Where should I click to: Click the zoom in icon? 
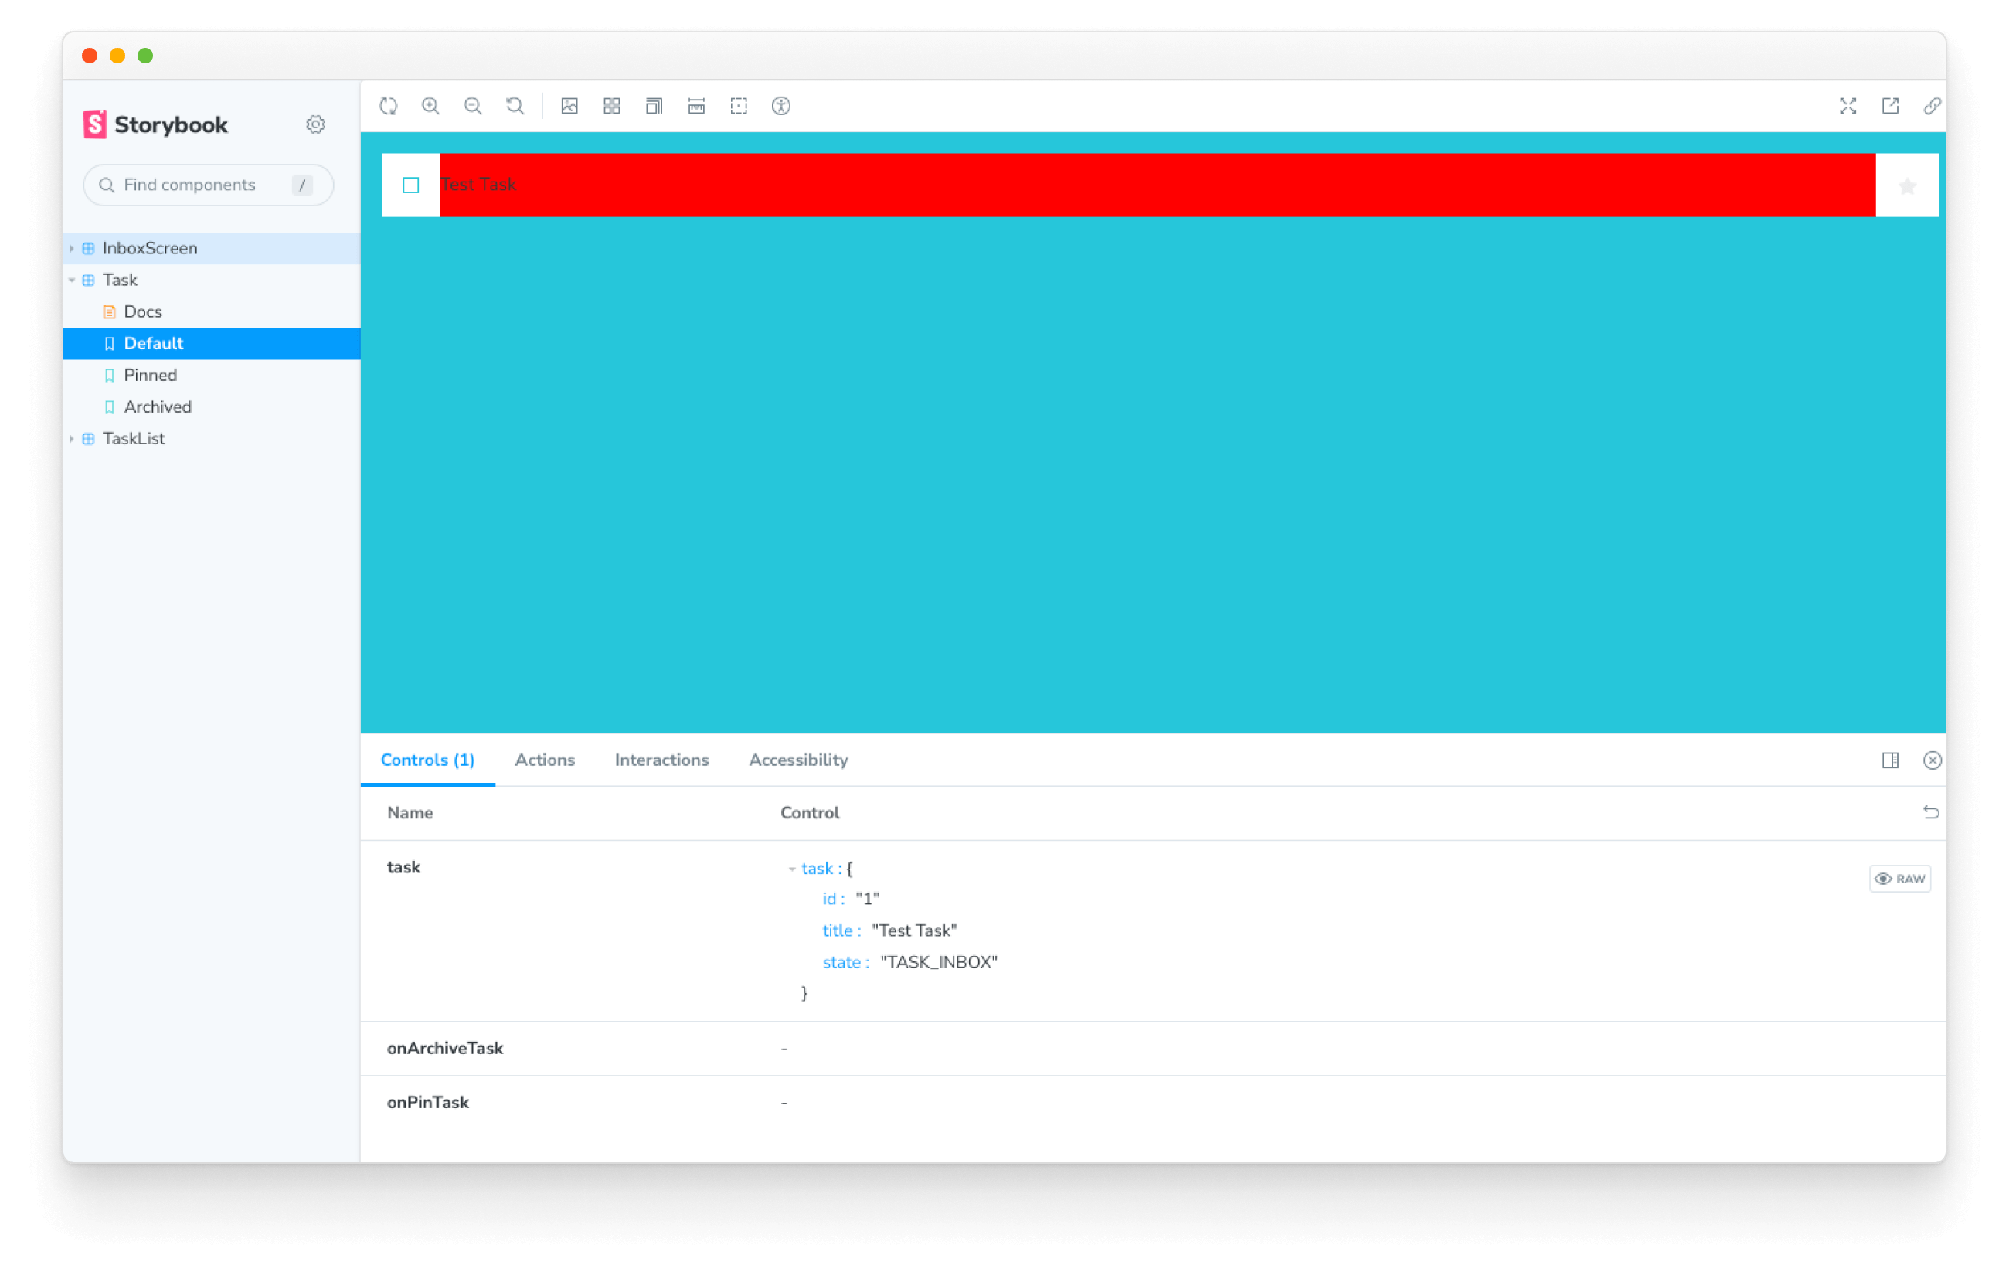point(432,105)
